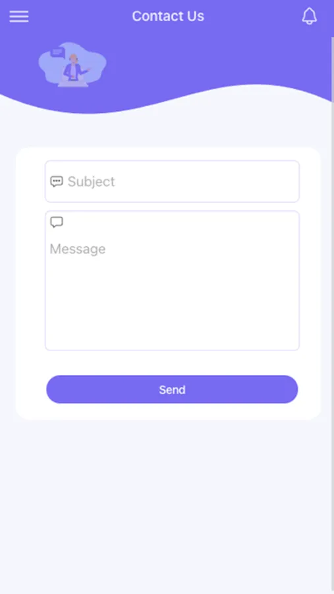Tap the small chat bubble above the agent
The height and width of the screenshot is (594, 334).
click(x=57, y=52)
